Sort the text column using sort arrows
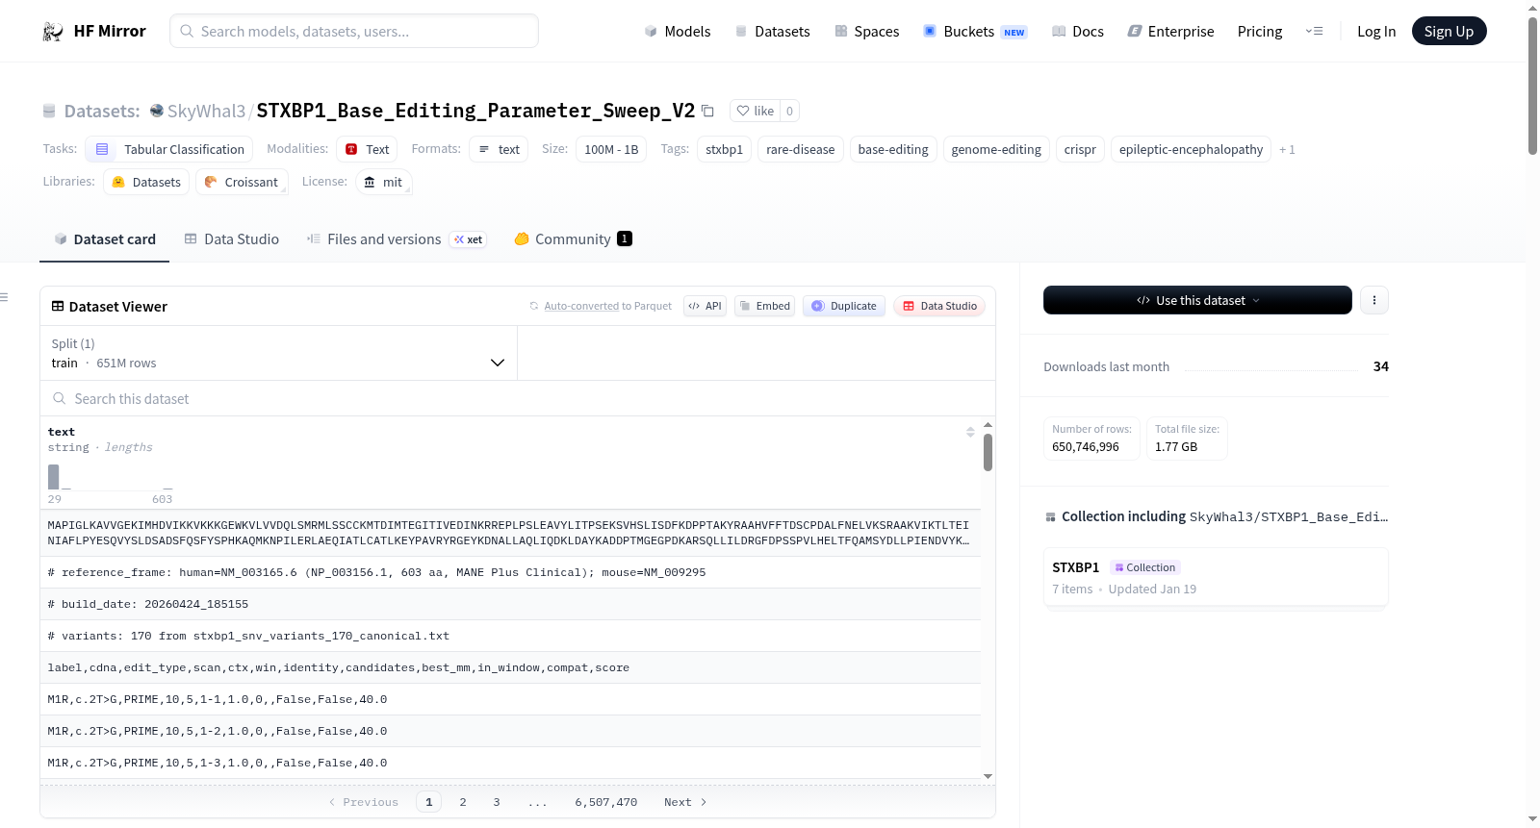 coord(970,432)
